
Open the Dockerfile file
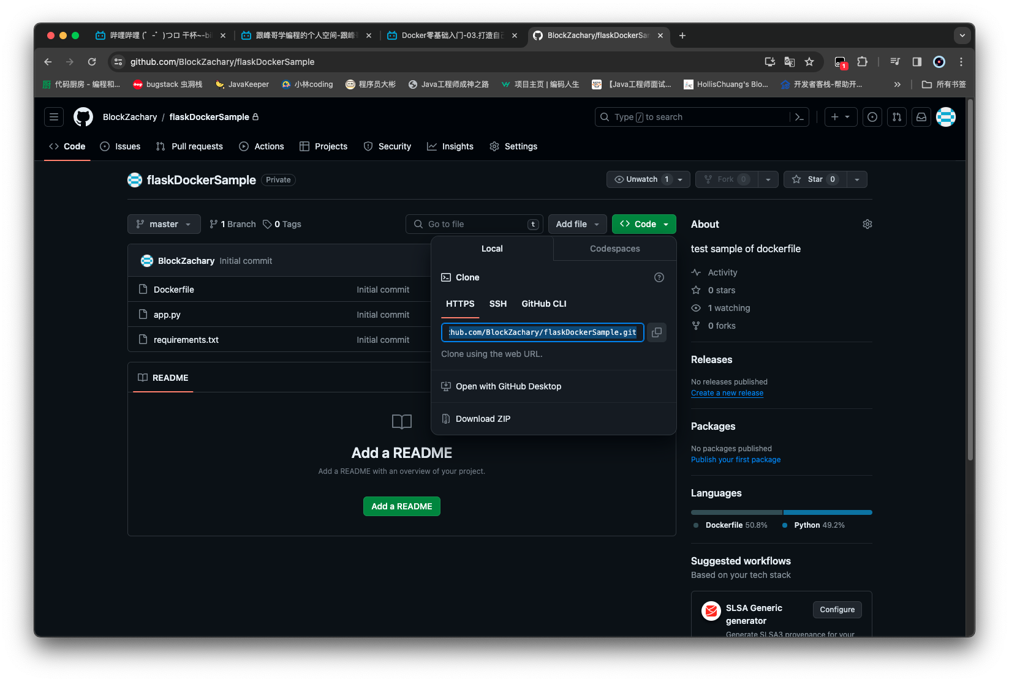[174, 290]
